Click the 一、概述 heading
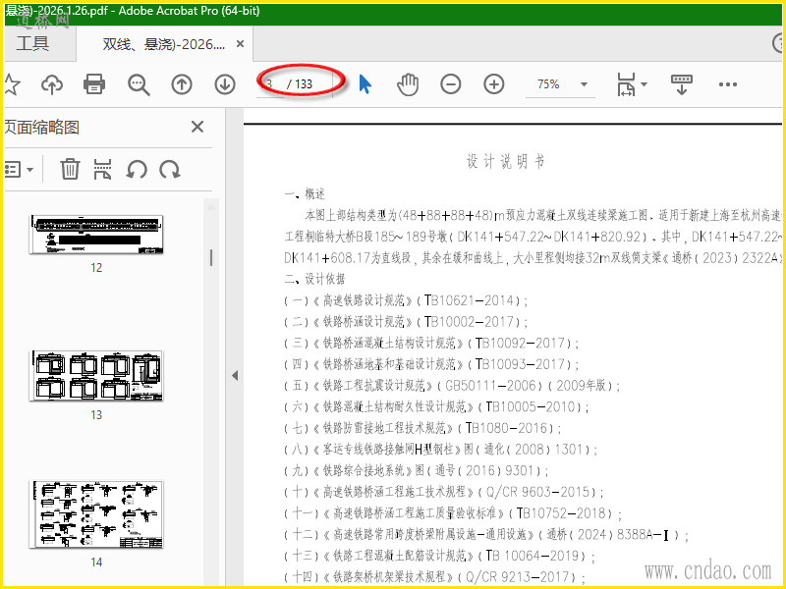Screen dimensions: 786x589 click(305, 193)
